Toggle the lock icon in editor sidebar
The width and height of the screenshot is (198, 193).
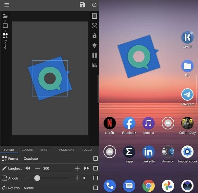(94, 36)
